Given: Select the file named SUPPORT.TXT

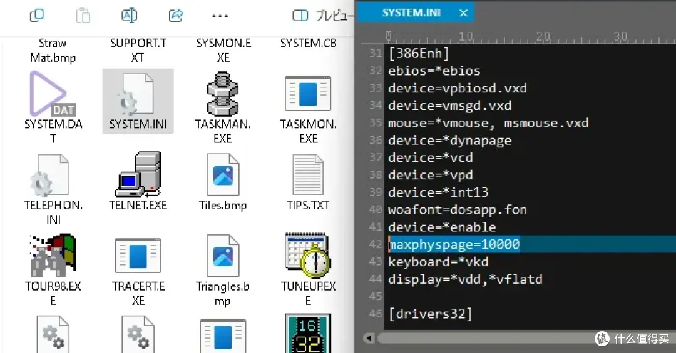Looking at the screenshot, I should tap(138, 51).
